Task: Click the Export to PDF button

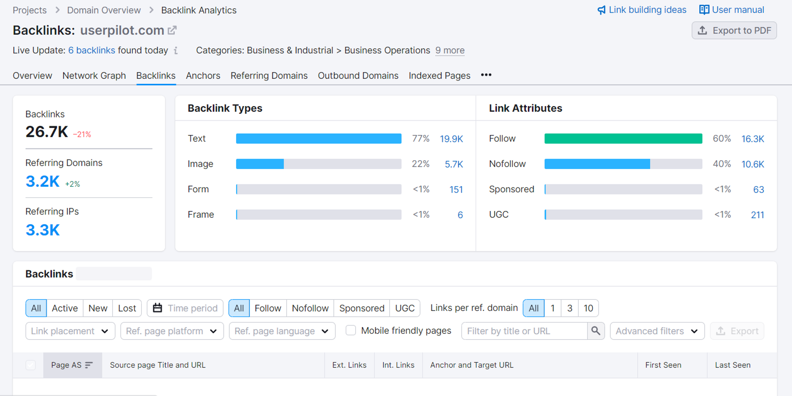Action: (x=734, y=30)
